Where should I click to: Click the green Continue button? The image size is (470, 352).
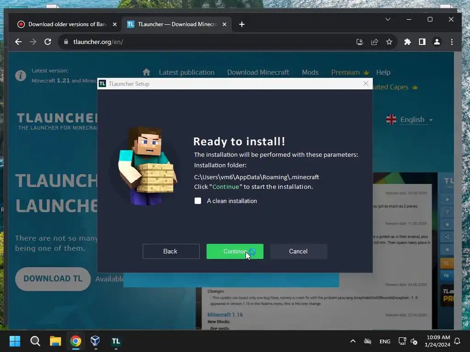[x=235, y=252]
